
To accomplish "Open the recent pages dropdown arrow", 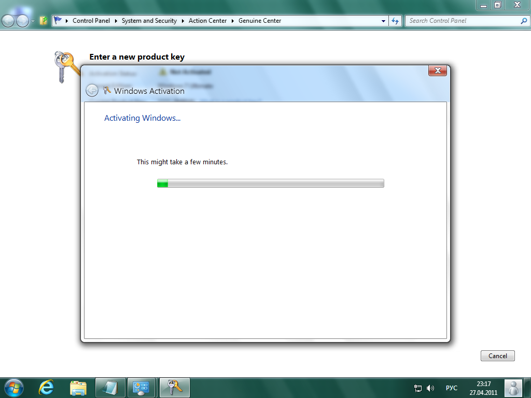I will [33, 21].
